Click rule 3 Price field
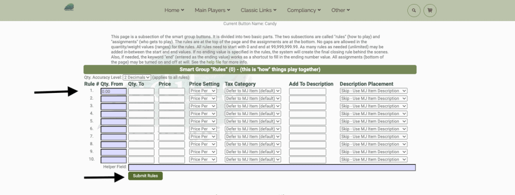This screenshot has width=515, height=195. [172, 107]
